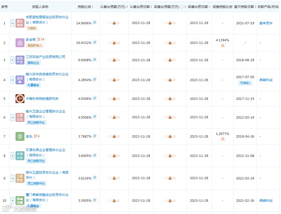
Task: Click VIP lock in 认缴出资额 for row 1
Action: [114, 23]
